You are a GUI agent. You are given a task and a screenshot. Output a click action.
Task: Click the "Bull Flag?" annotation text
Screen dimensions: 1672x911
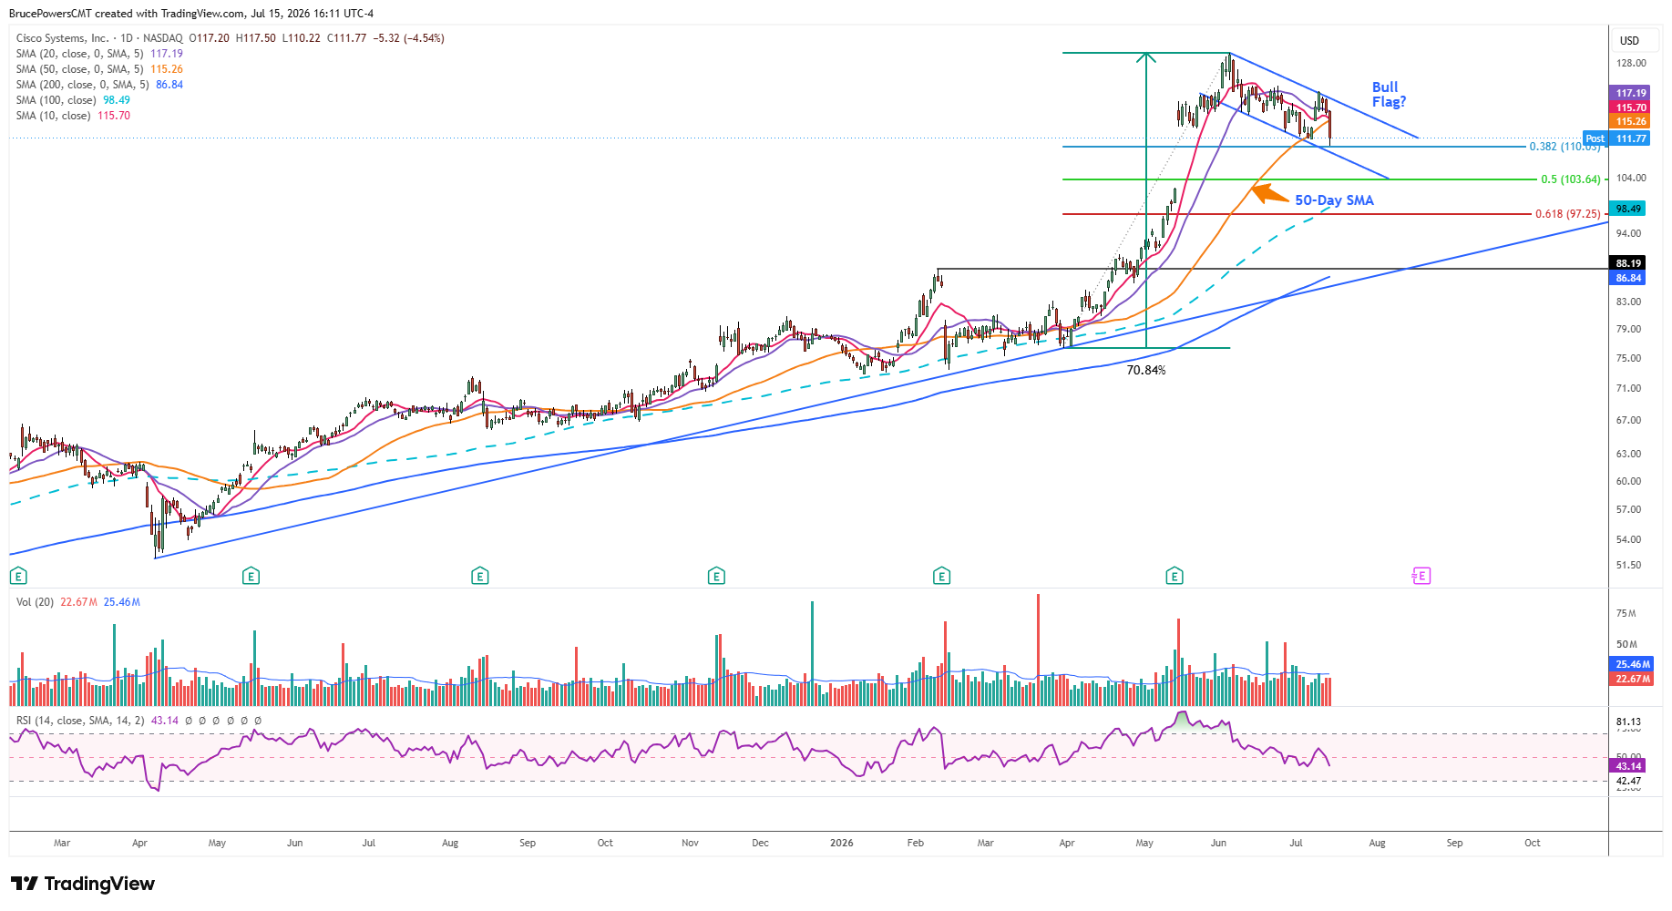coord(1389,95)
